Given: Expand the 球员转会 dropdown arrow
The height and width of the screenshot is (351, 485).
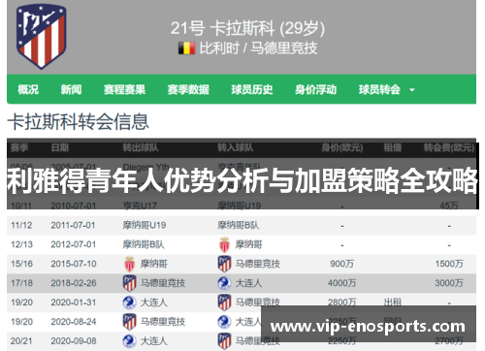Looking at the screenshot, I should pyautogui.click(x=412, y=90).
